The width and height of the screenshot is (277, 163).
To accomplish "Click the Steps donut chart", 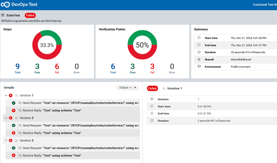I will [x=47, y=45].
